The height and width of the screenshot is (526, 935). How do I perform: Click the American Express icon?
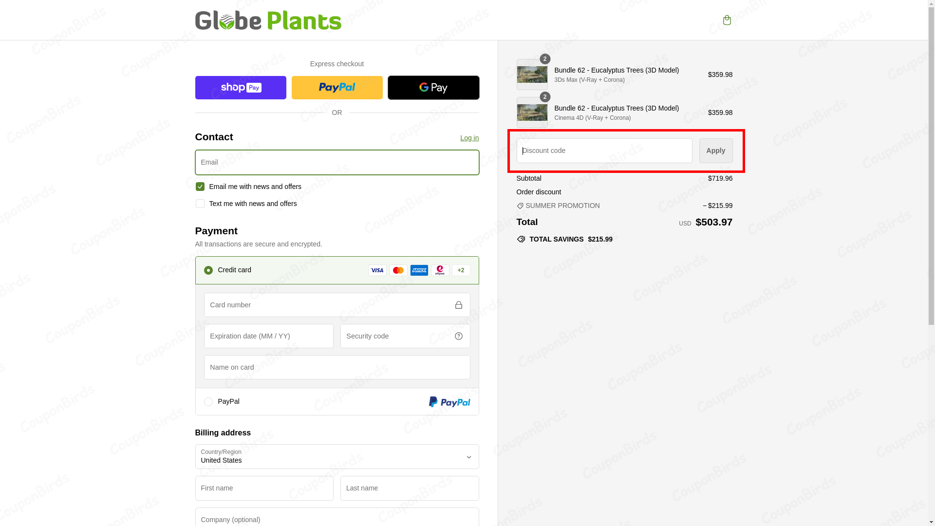tap(419, 270)
